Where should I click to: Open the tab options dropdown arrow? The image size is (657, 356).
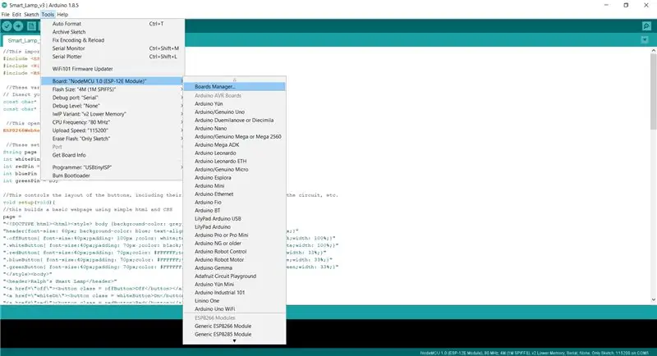click(x=645, y=40)
